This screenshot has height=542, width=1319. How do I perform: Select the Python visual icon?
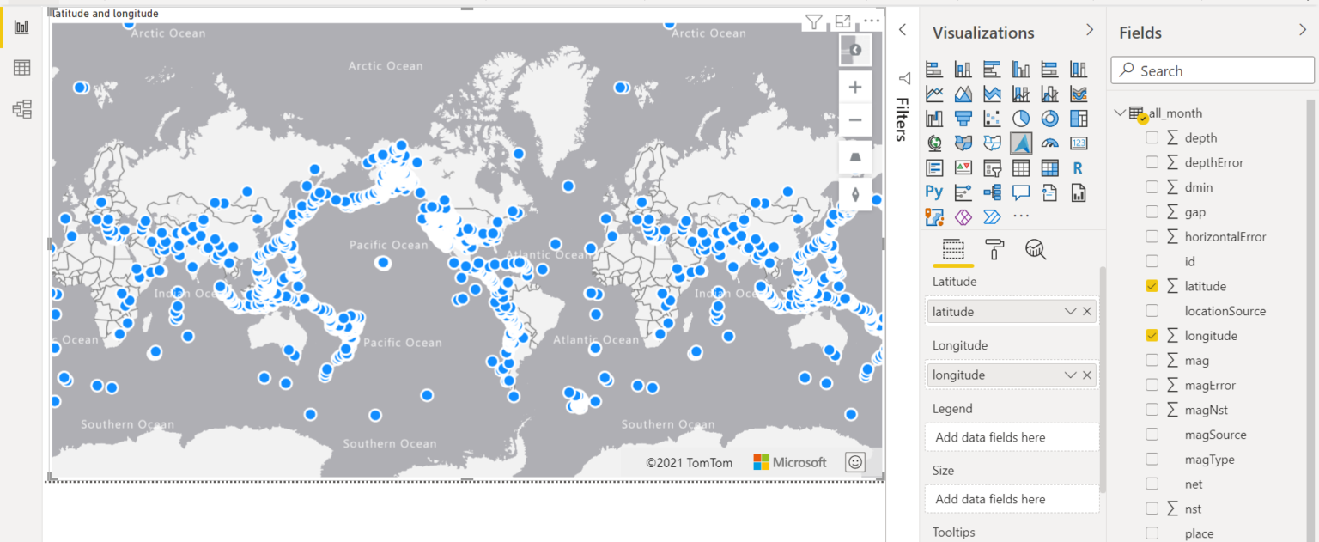(933, 192)
